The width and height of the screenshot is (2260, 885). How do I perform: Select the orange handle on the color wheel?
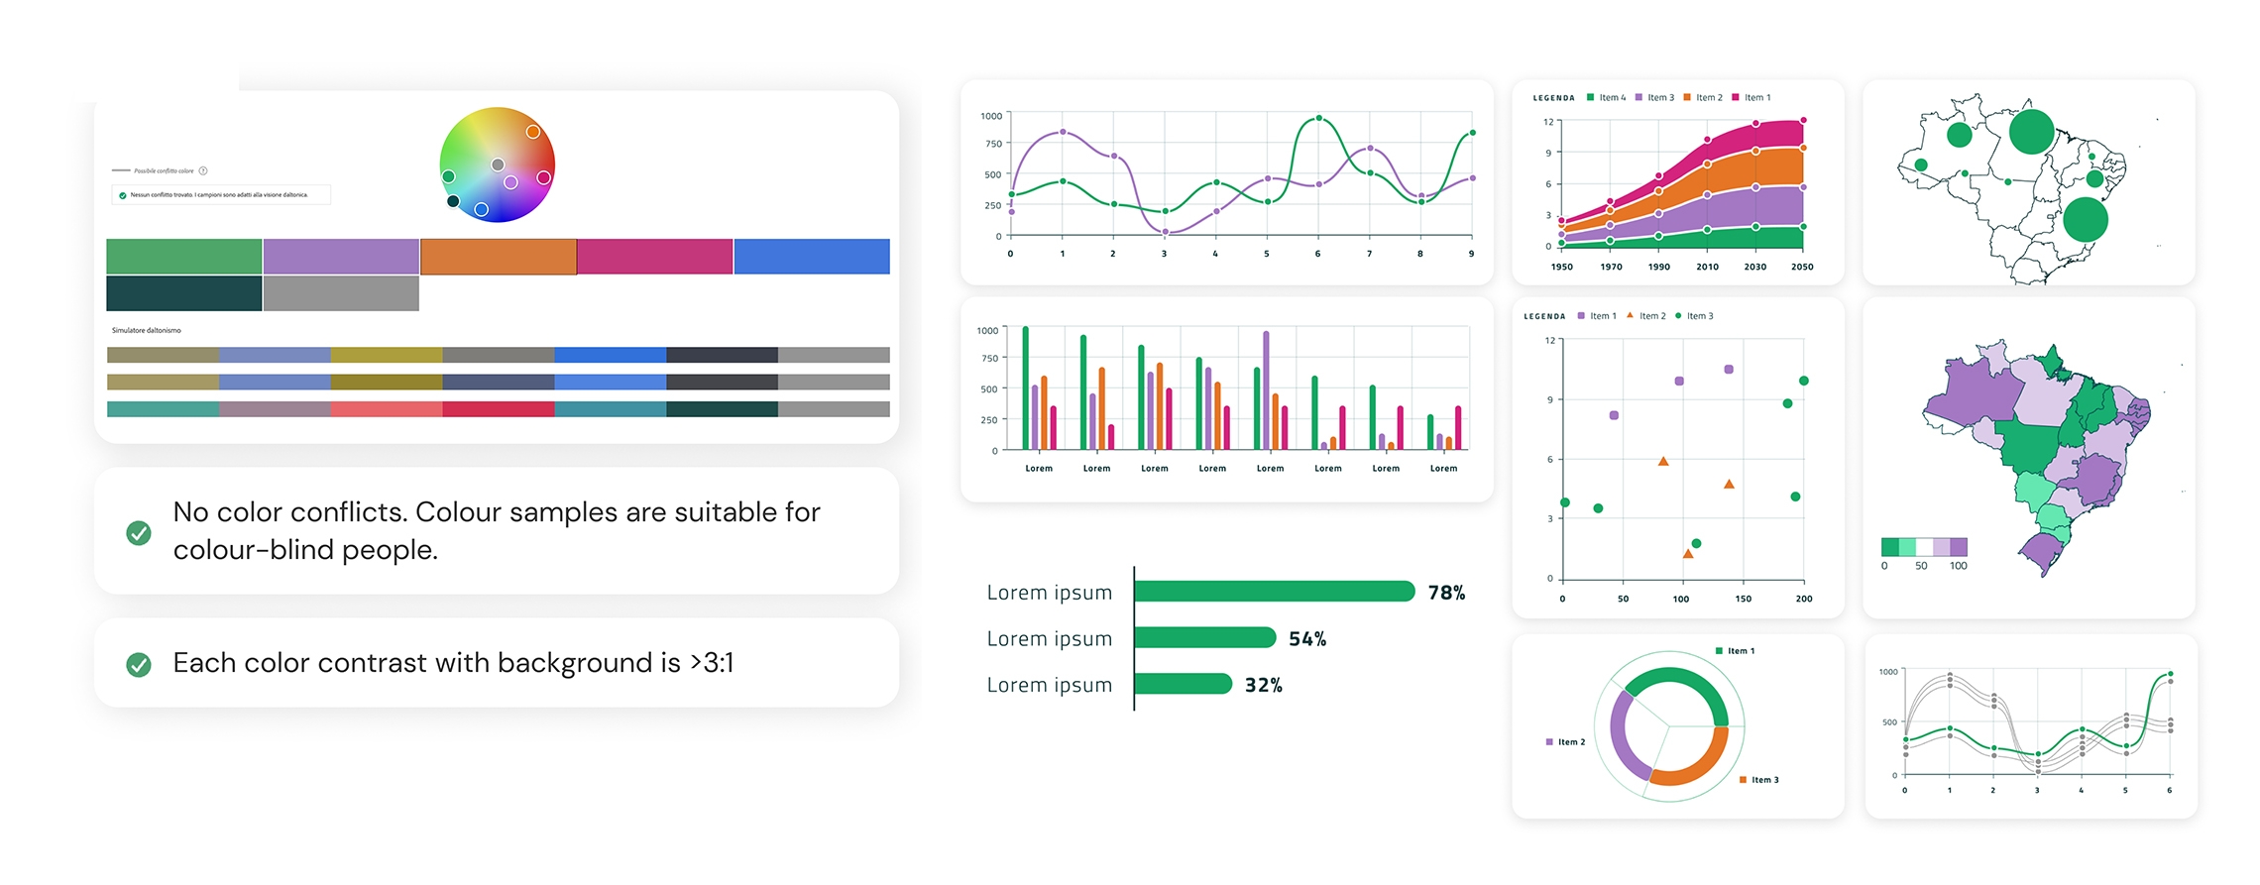(x=533, y=132)
